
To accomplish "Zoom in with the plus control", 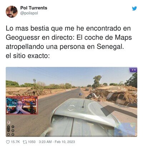I will (9, 127).
